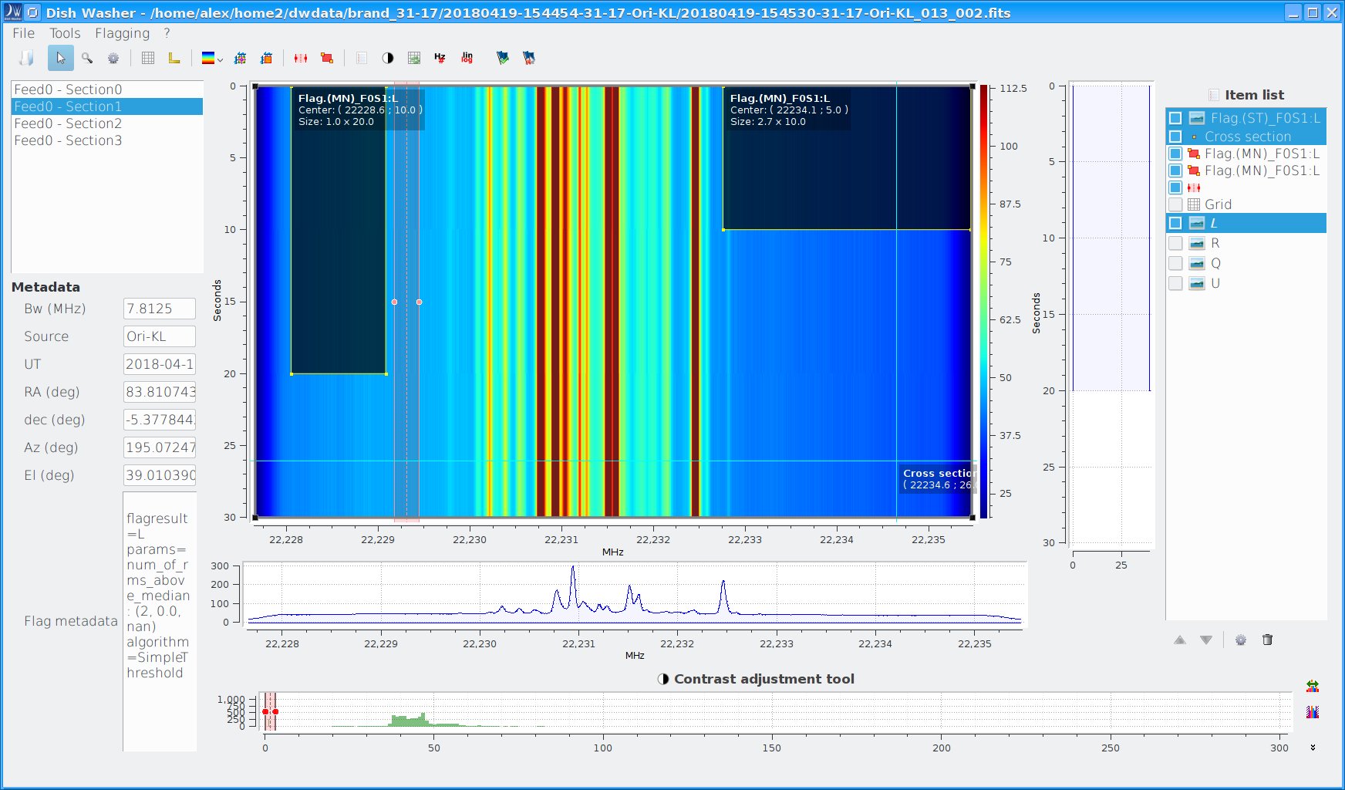Select the red range flag tool
The width and height of the screenshot is (1345, 790).
tap(301, 58)
